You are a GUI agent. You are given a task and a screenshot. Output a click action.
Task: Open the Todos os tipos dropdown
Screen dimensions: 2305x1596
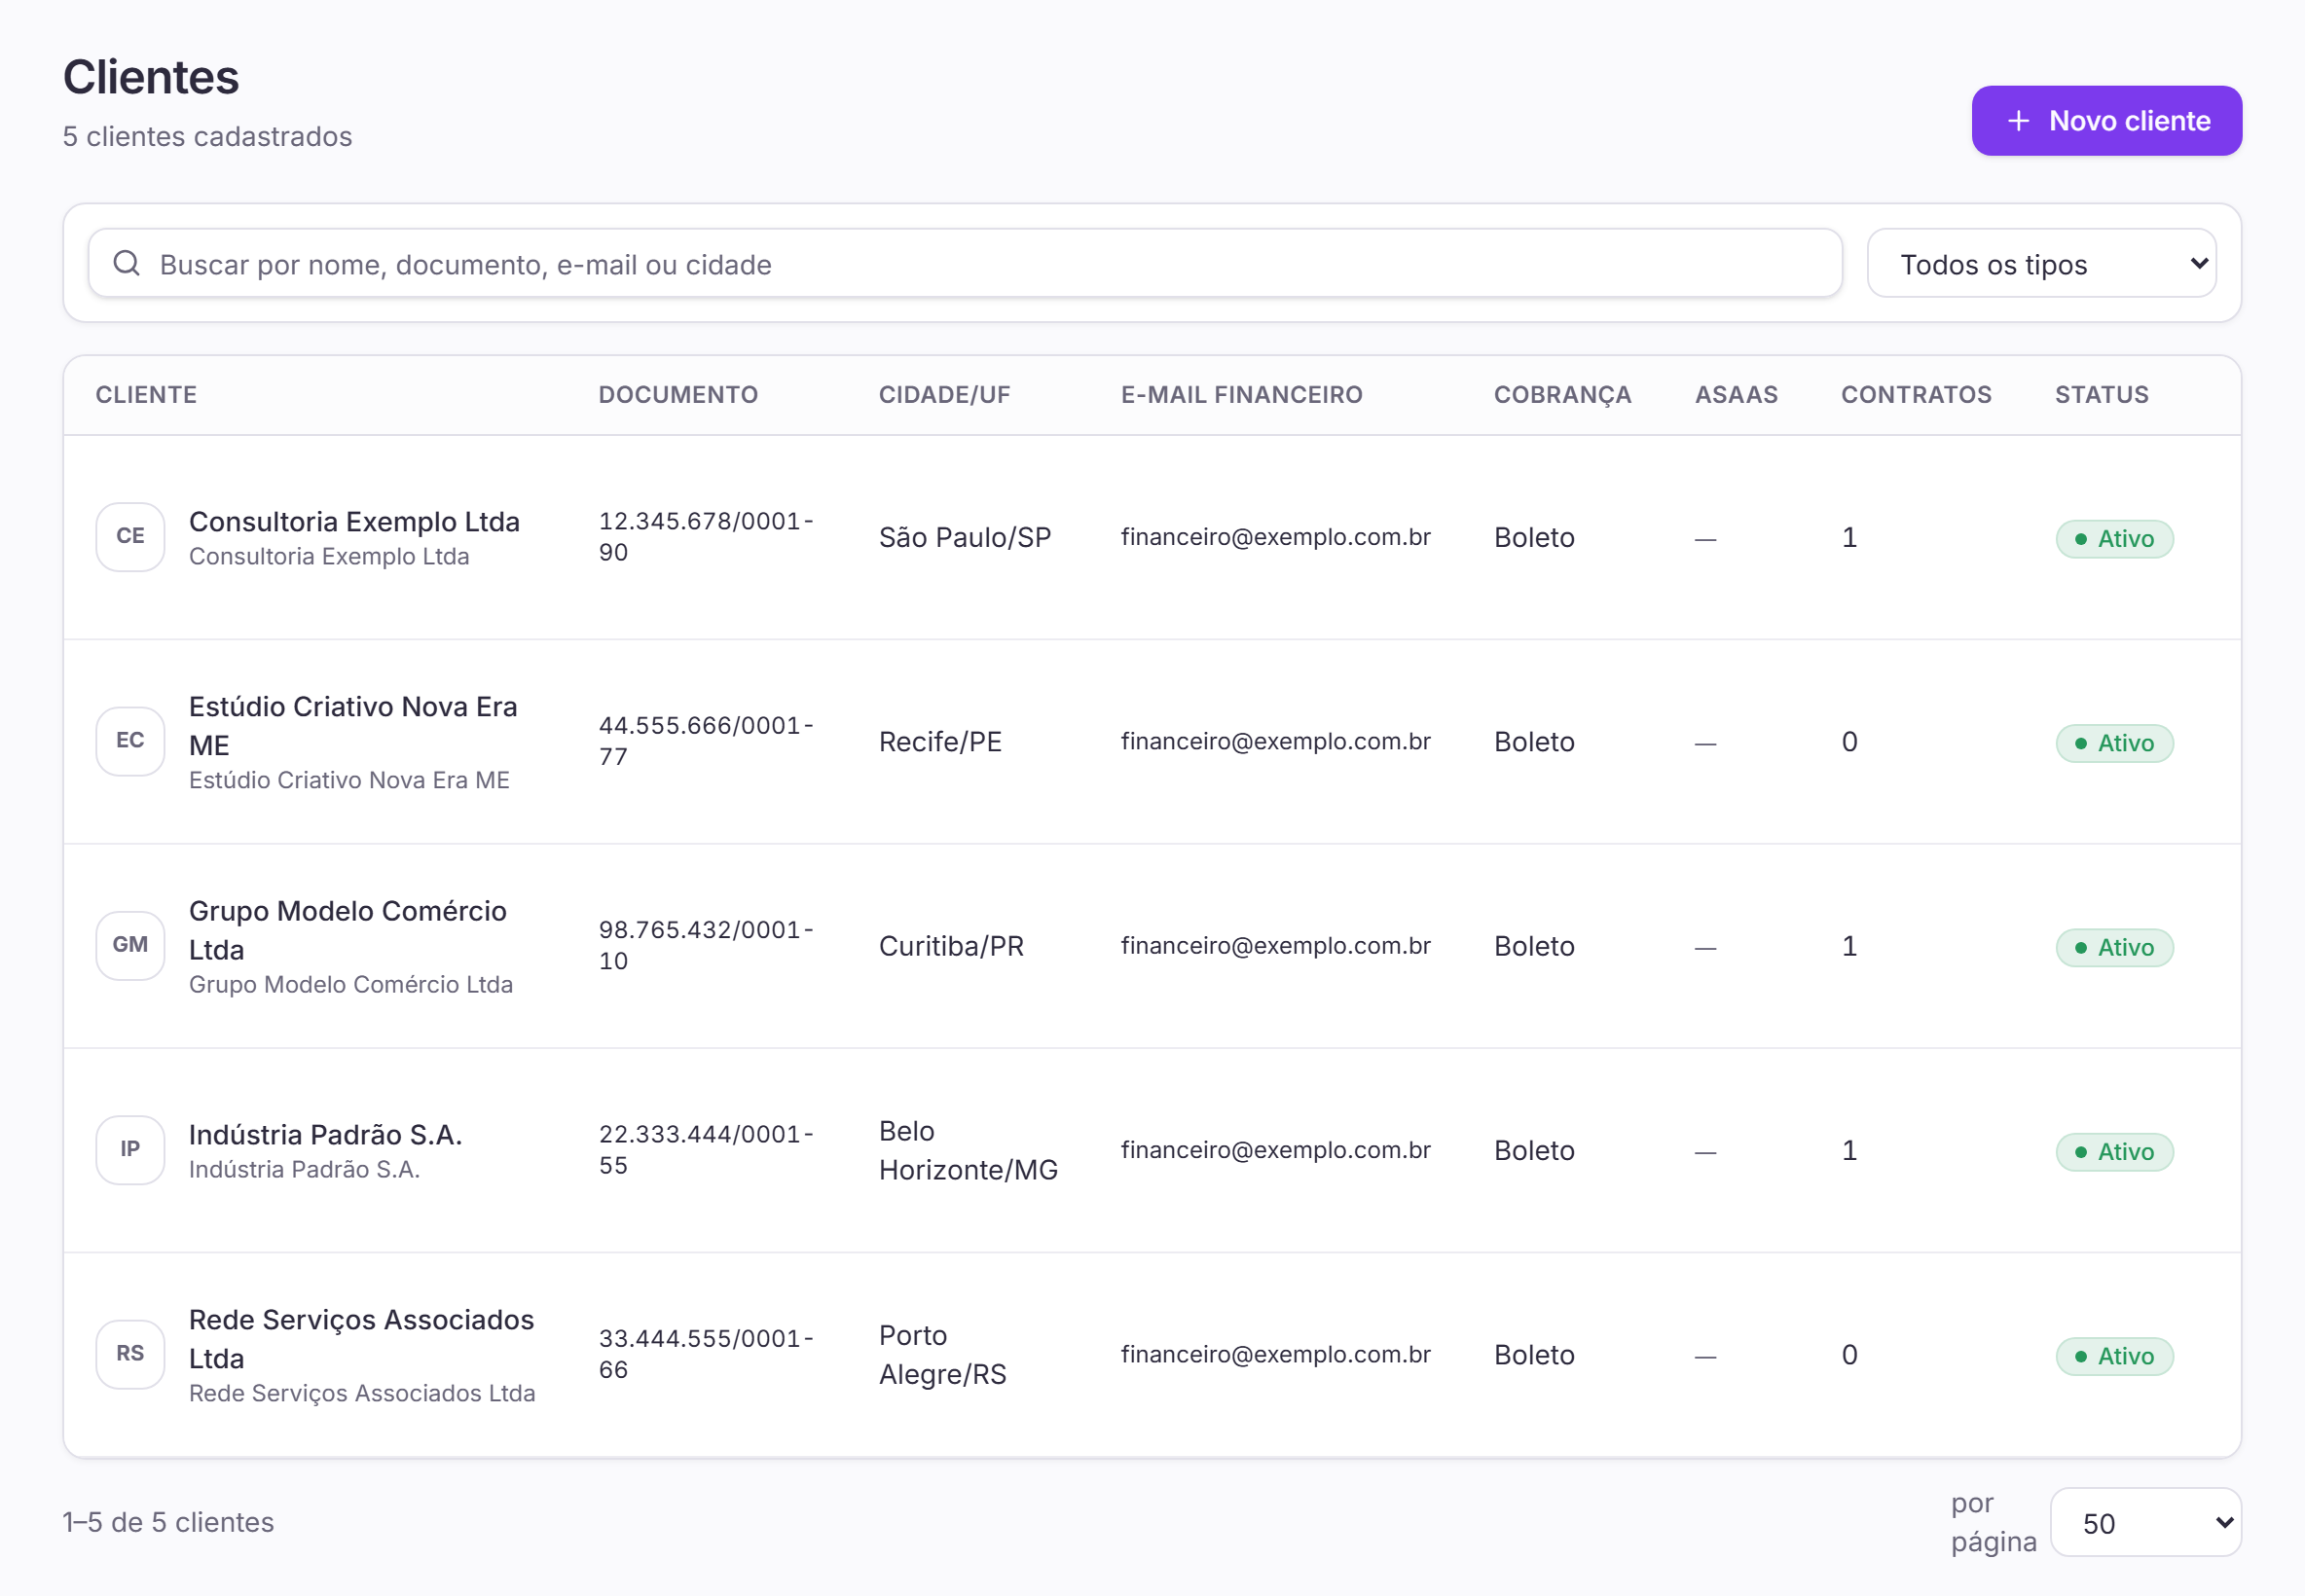2041,264
